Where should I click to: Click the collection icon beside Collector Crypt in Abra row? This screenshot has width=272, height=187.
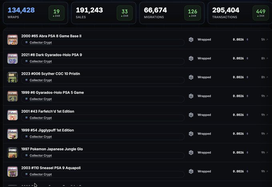26,42
